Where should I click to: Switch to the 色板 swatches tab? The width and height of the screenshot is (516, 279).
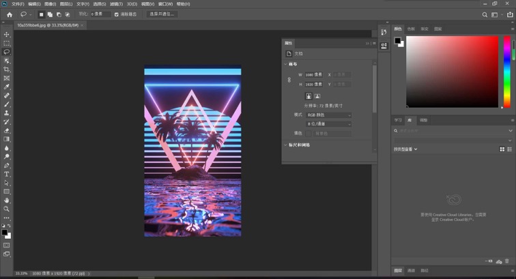[x=411, y=29]
